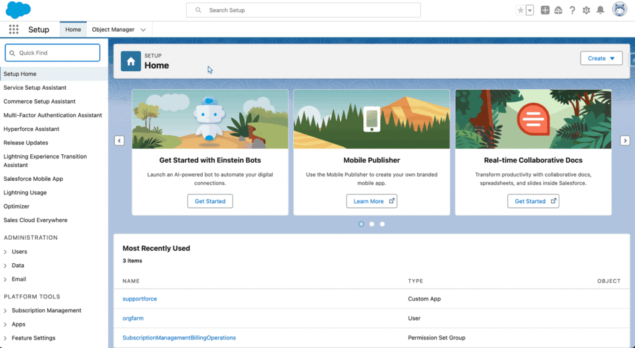Open the Notifications bell
Viewport: 635px width, 348px height.
[600, 10]
